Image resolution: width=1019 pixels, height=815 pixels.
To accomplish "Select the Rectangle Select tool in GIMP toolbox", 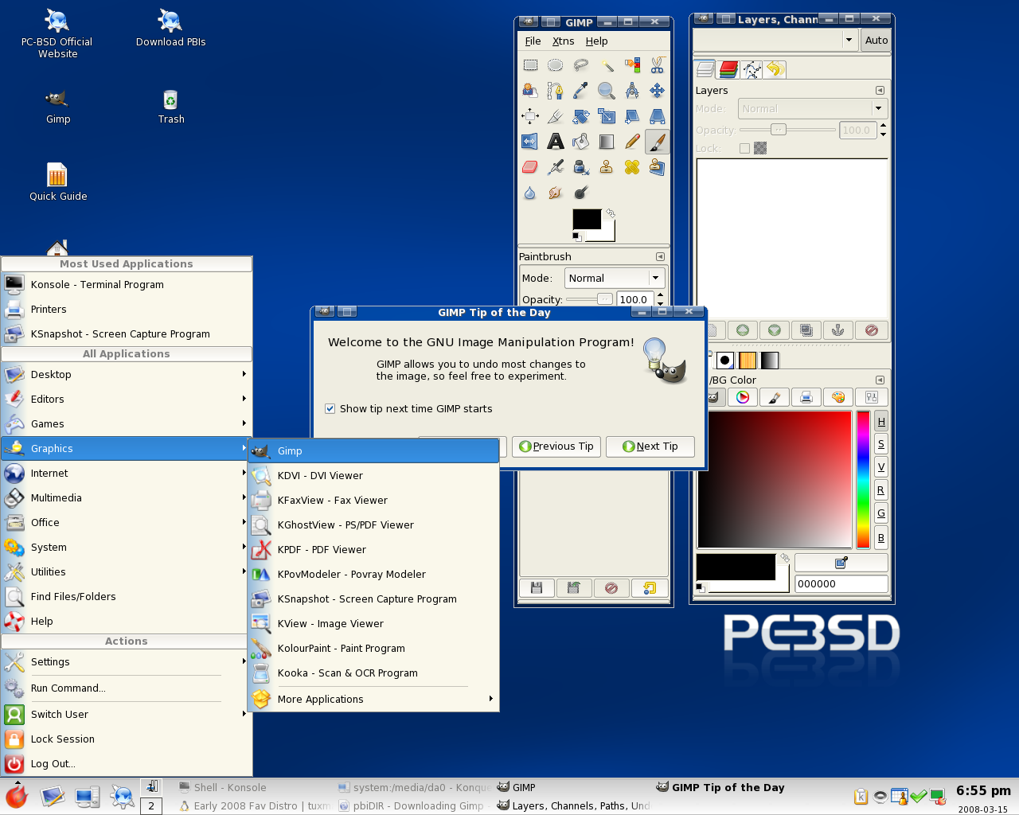I will pyautogui.click(x=530, y=65).
